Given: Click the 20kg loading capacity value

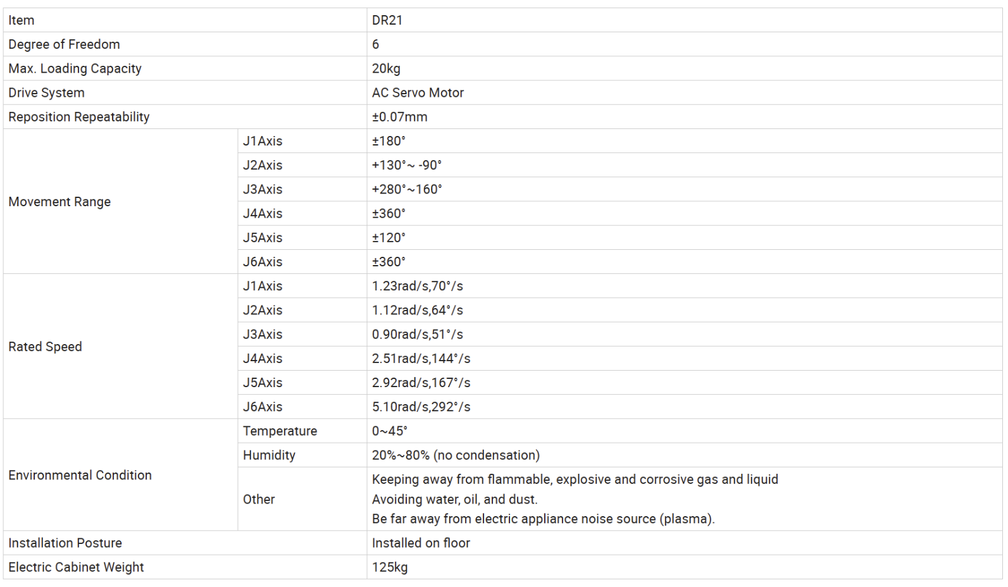Looking at the screenshot, I should coord(386,68).
